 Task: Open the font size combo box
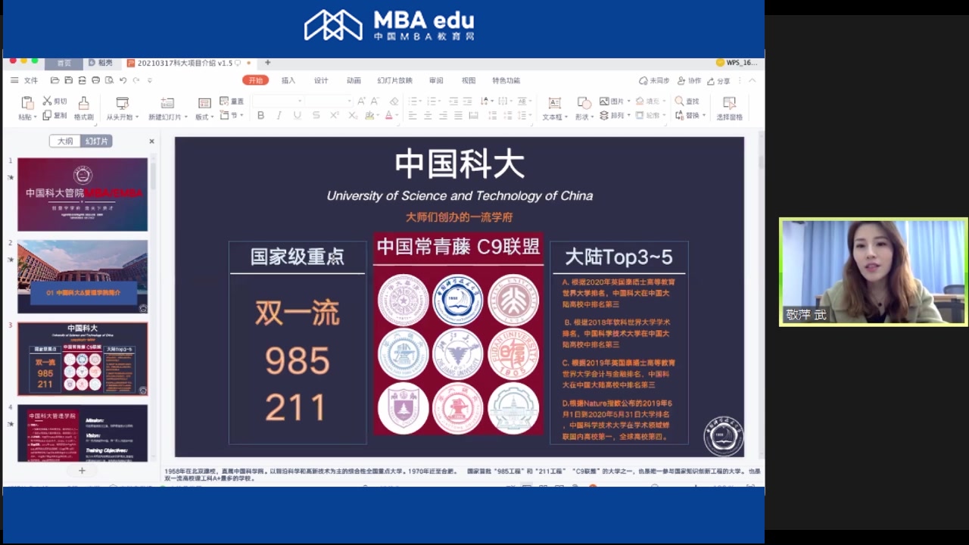(x=329, y=101)
